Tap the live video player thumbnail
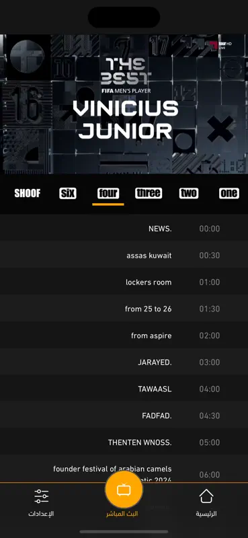This screenshot has width=248, height=538. coord(124,104)
